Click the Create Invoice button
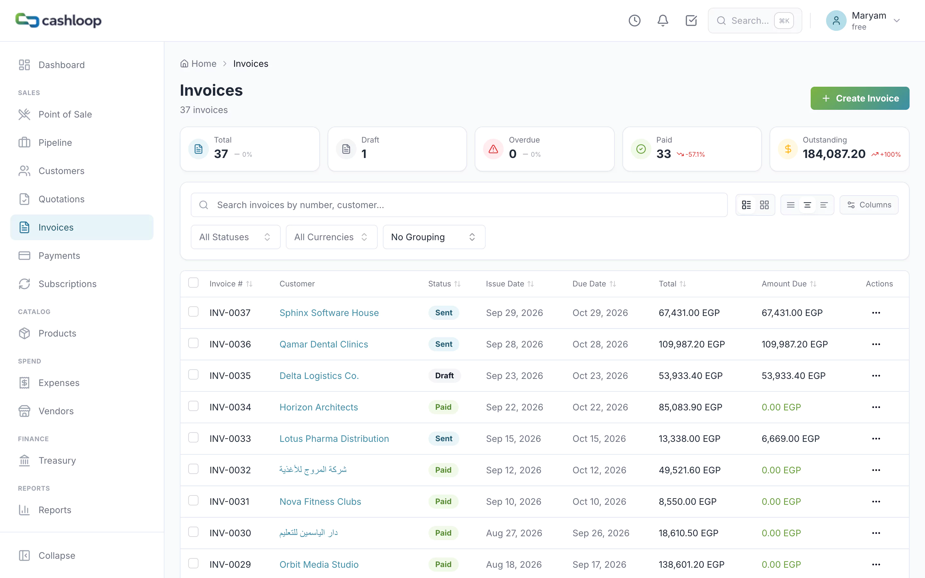Image resolution: width=925 pixels, height=578 pixels. [859, 98]
